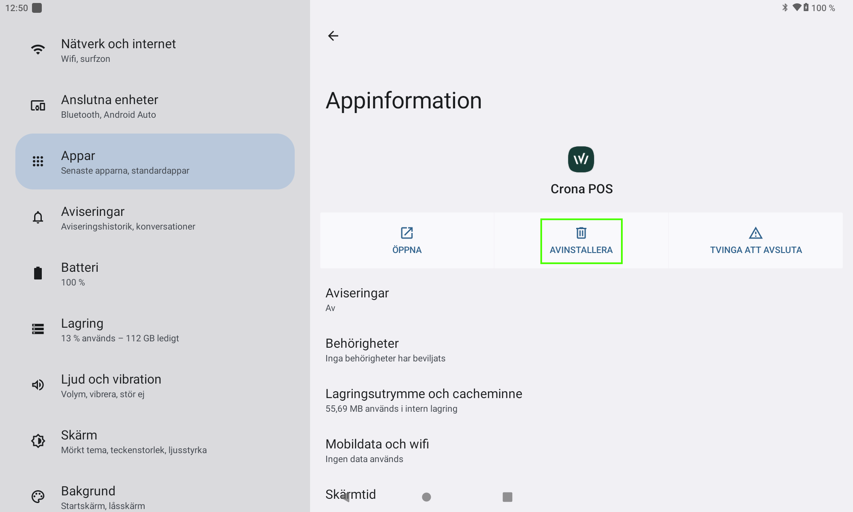Tap the devices icon beside Anslutna enheter

point(38,106)
